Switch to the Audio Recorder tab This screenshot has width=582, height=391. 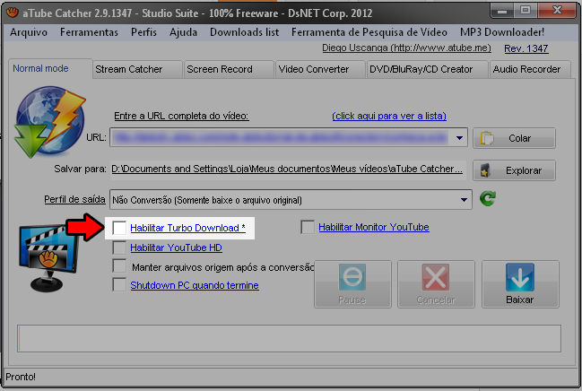click(x=530, y=69)
